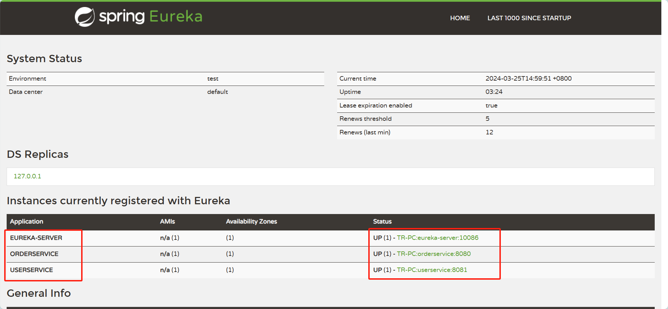Select Renews (last min) value 12
This screenshot has height=309, width=668.
[x=489, y=132]
